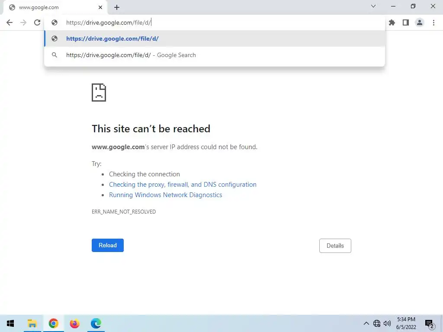Open Chrome three-dot menu

pos(433,22)
